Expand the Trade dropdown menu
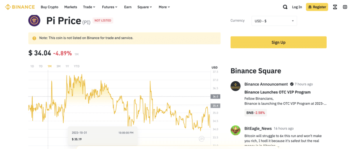This screenshot has height=149, width=350. pos(89,7)
